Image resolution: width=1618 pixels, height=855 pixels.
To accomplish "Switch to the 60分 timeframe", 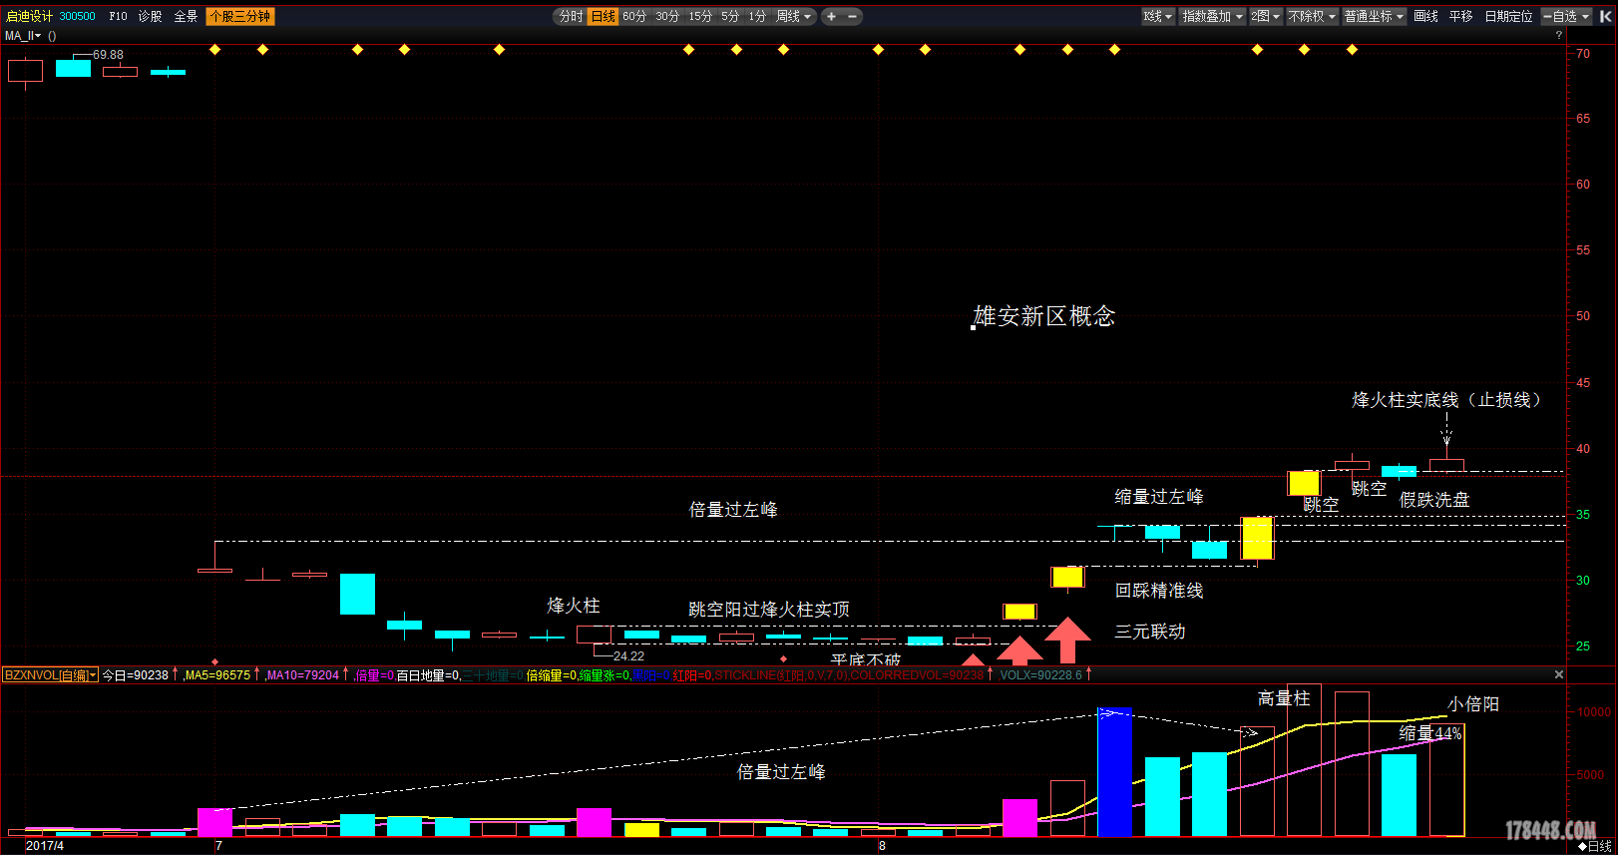I will pos(634,16).
